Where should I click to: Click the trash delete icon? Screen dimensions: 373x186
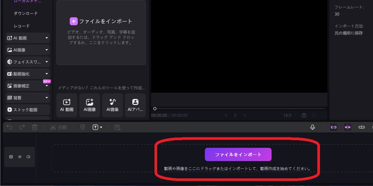[35, 127]
